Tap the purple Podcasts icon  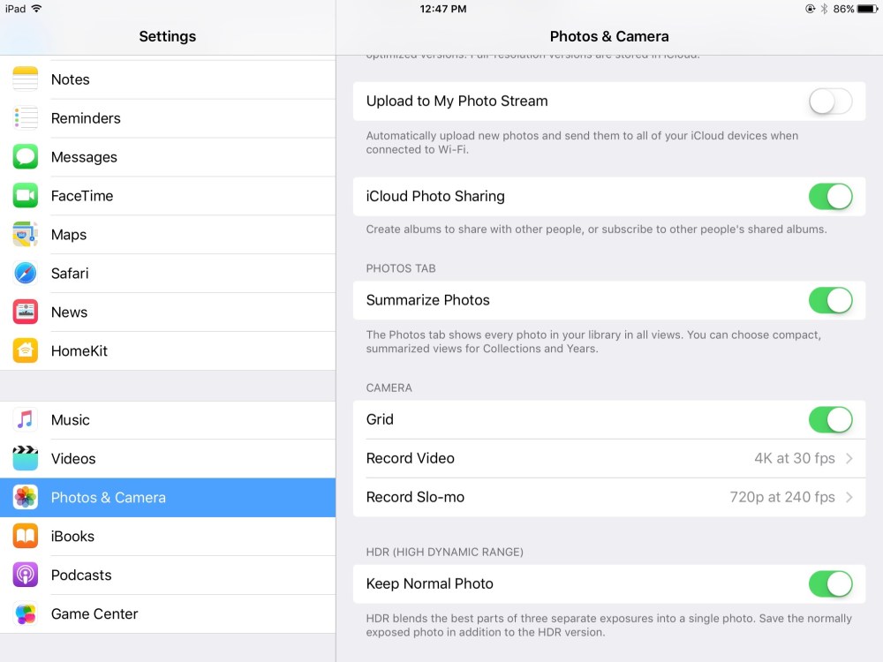[x=26, y=575]
